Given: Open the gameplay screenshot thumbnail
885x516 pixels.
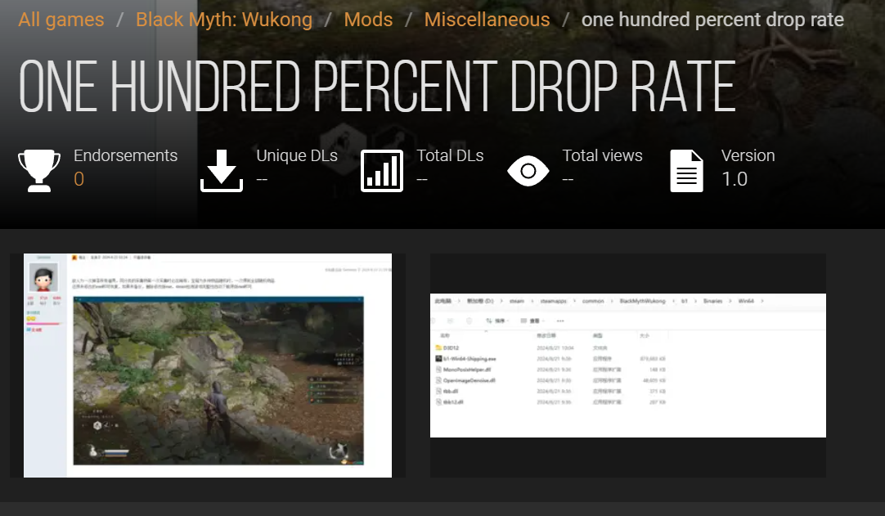Looking at the screenshot, I should click(x=208, y=366).
